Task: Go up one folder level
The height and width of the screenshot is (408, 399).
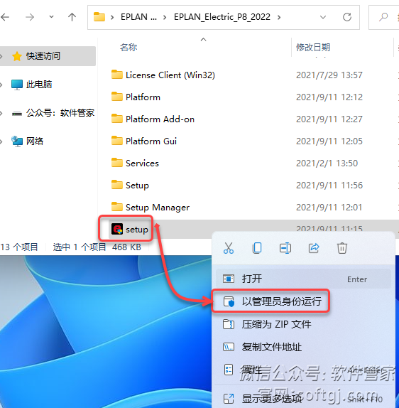Action: point(72,17)
